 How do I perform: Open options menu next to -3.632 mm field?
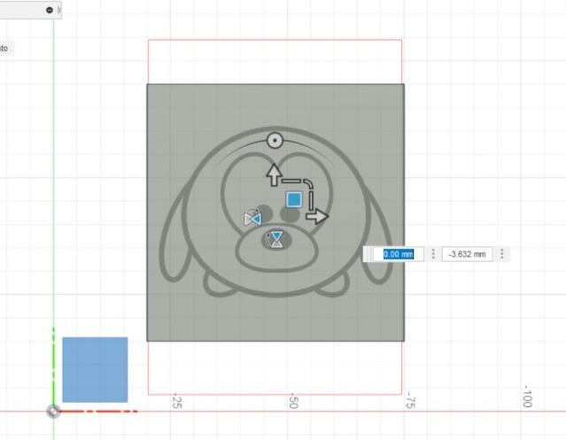(x=502, y=254)
